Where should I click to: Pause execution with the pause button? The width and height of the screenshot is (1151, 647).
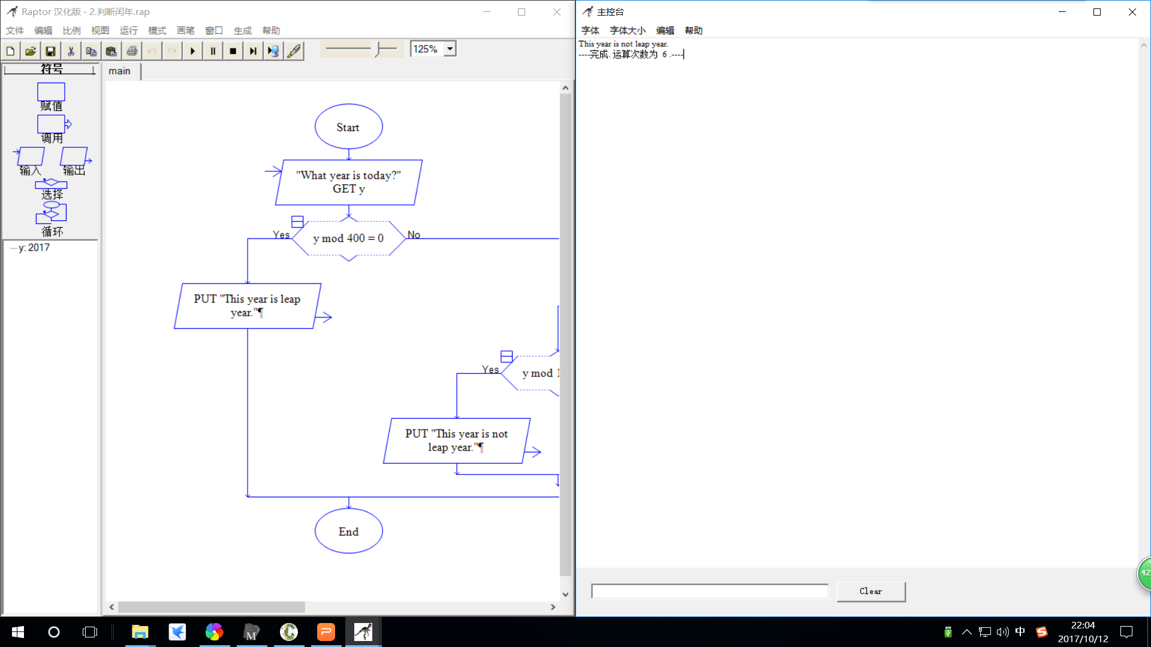pos(213,51)
